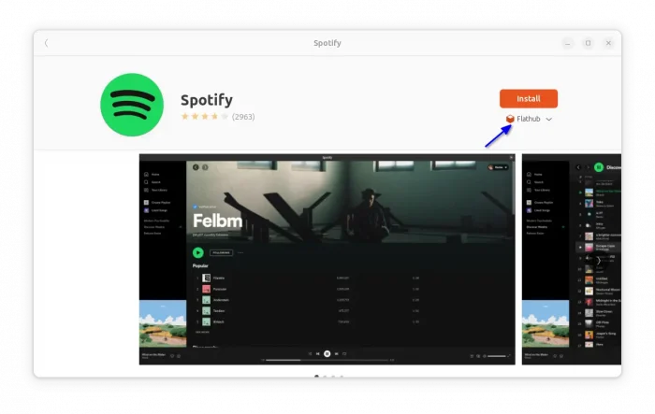Install Spotify with the orange Install button

528,98
